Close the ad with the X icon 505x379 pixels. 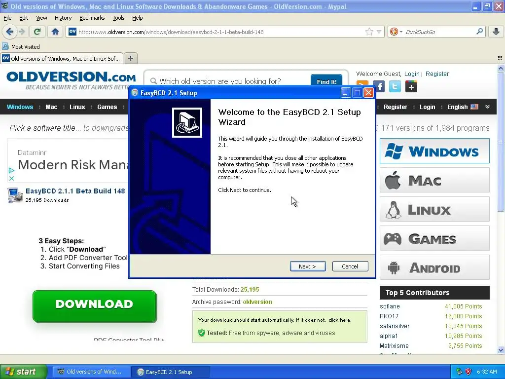pyautogui.click(x=11, y=178)
